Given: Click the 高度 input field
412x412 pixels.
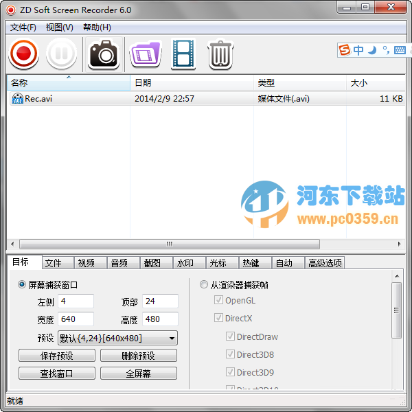Looking at the screenshot, I should click(160, 319).
